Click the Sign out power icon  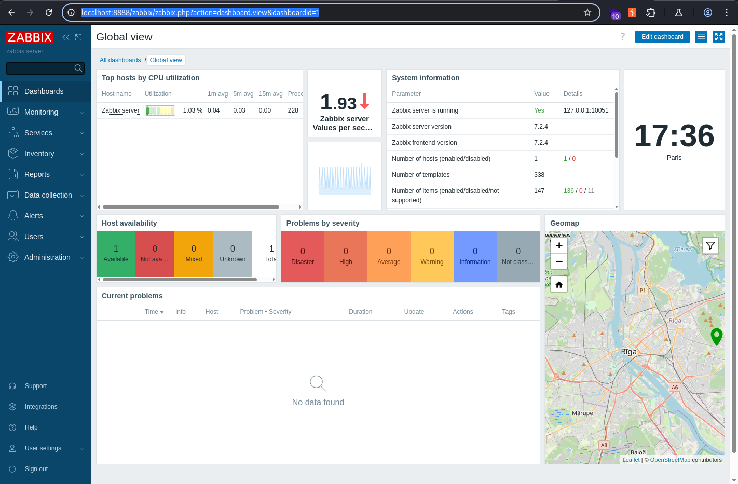click(12, 469)
